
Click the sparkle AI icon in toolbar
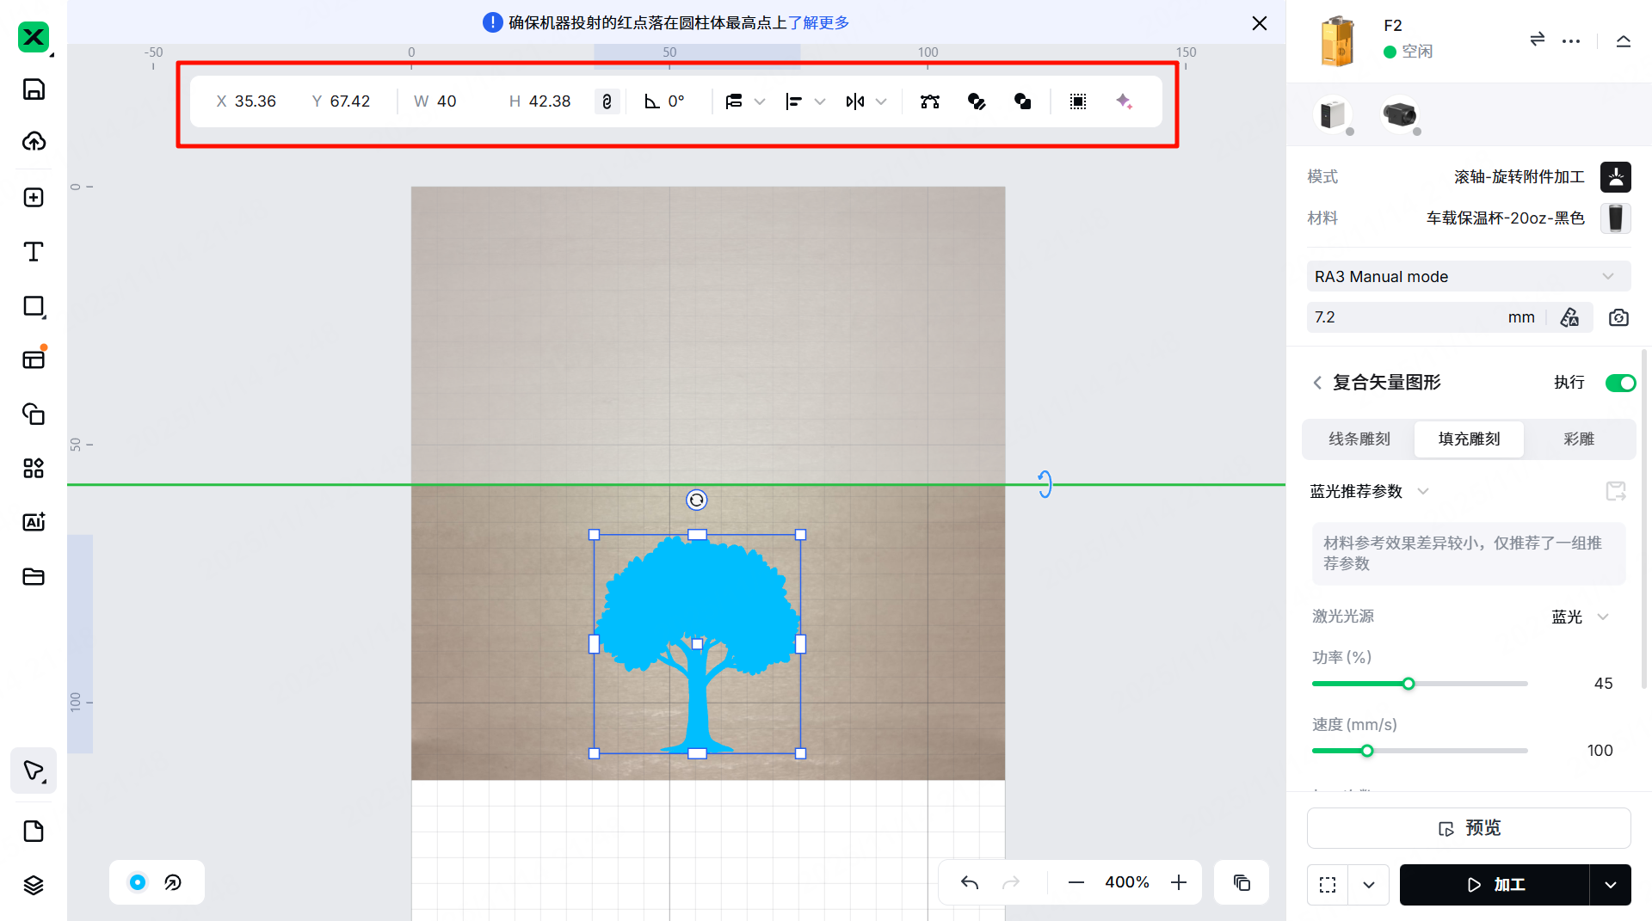tap(1124, 101)
